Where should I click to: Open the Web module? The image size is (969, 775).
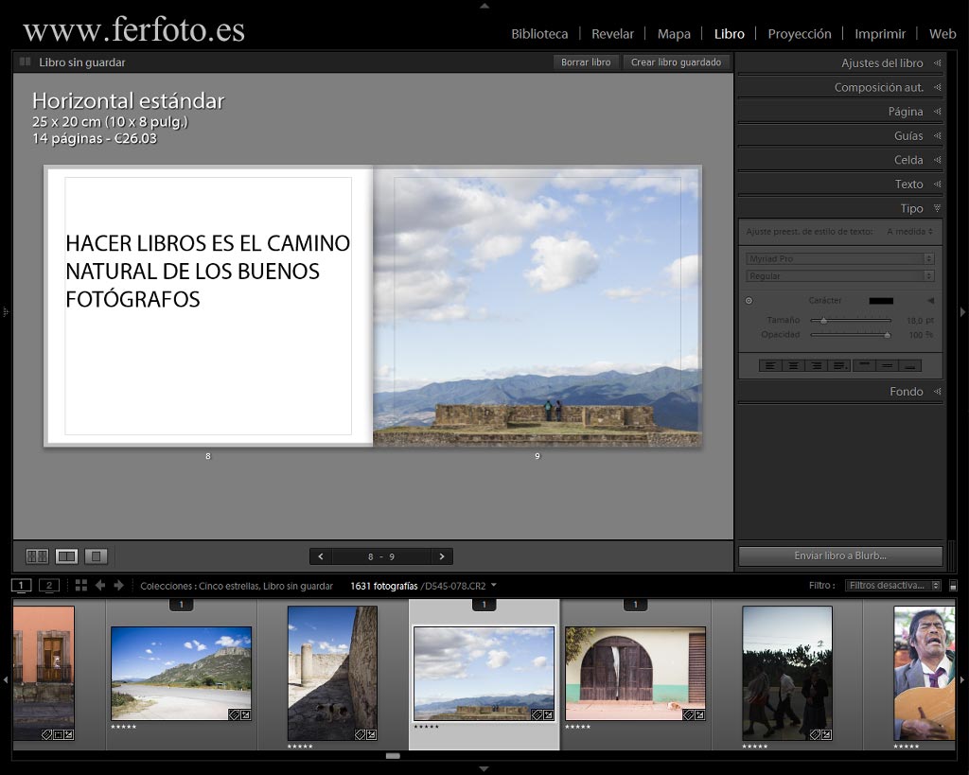[943, 34]
